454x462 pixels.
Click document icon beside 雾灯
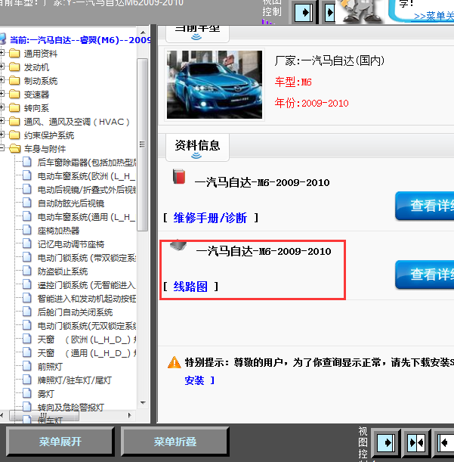[x=27, y=393]
